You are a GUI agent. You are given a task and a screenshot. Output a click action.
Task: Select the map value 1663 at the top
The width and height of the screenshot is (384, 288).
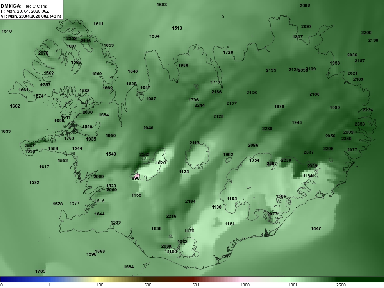(x=162, y=5)
